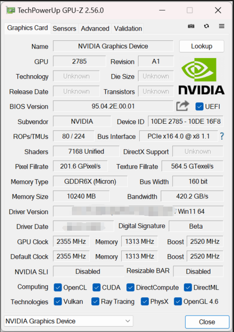The image size is (234, 332).
Task: Toggle the Vulkan checkbox
Action: [58, 302]
